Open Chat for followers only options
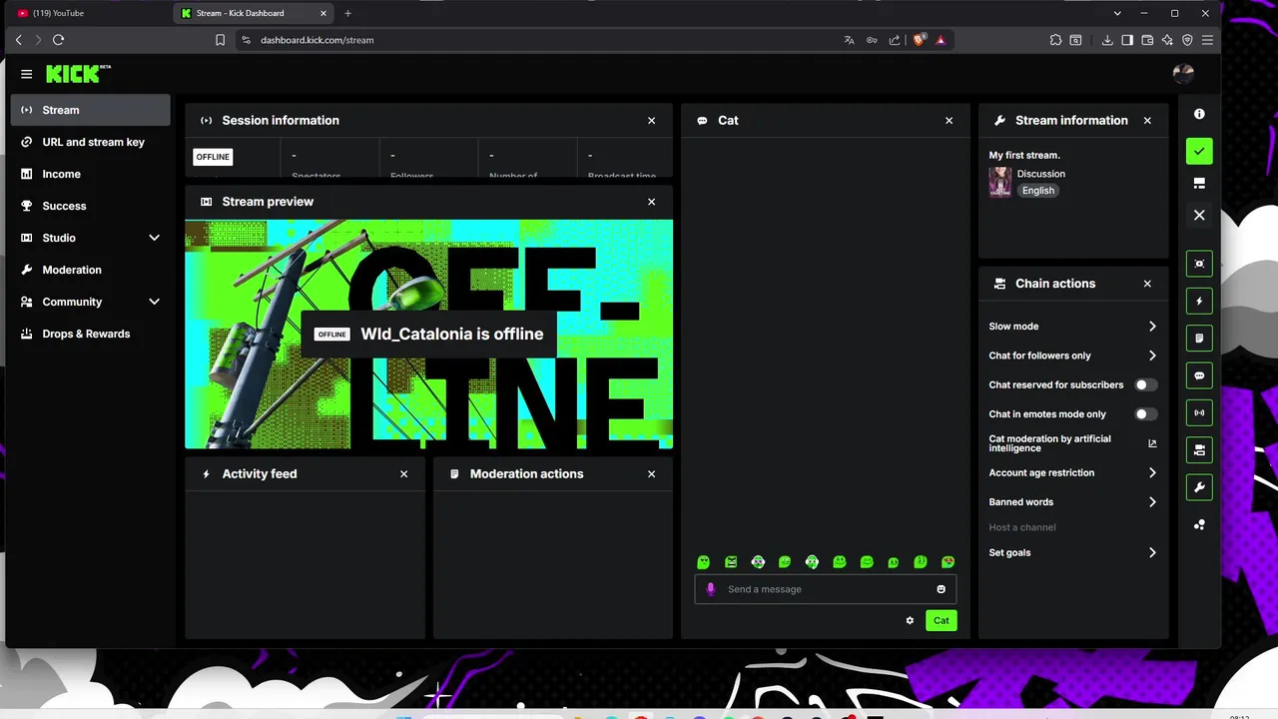Viewport: 1278px width, 719px height. [x=1072, y=356]
